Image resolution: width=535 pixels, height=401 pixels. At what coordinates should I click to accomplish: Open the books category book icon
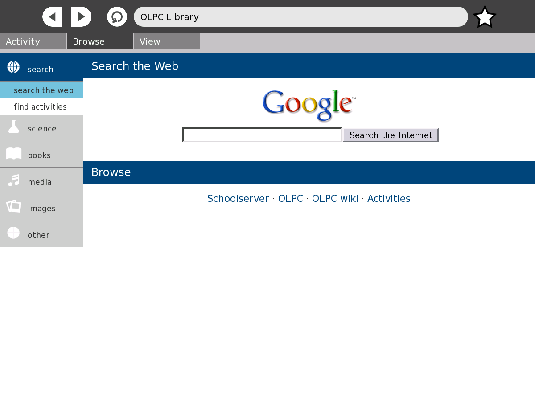point(14,154)
